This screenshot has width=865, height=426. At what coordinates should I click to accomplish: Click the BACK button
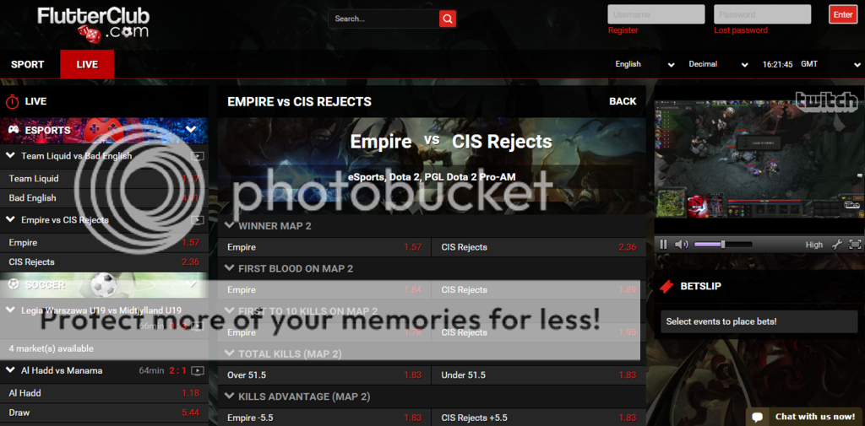[623, 101]
